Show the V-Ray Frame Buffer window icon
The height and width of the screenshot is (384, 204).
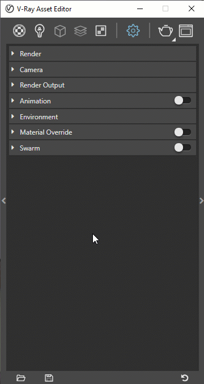point(186,31)
